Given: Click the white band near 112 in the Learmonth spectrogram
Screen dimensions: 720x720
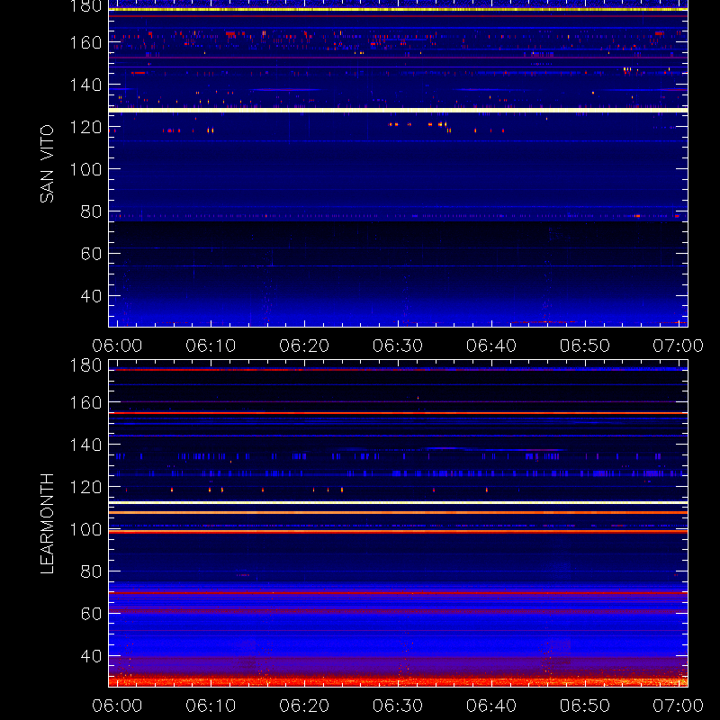Looking at the screenshot, I should coord(398,503).
